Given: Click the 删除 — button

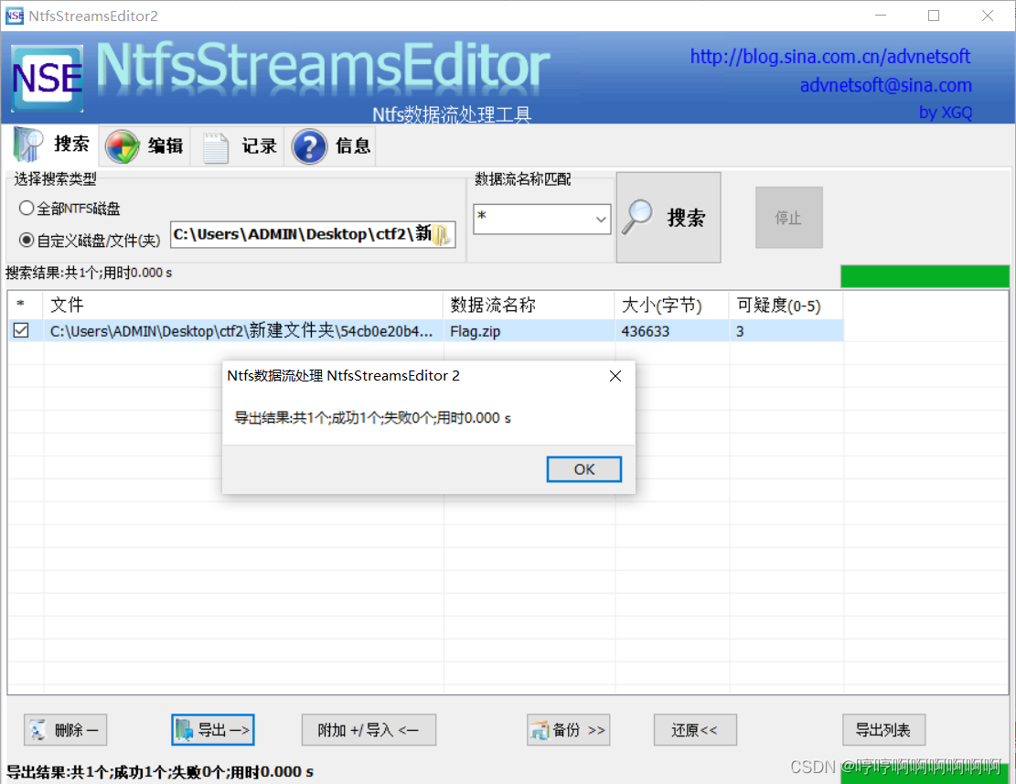Looking at the screenshot, I should click(x=66, y=730).
